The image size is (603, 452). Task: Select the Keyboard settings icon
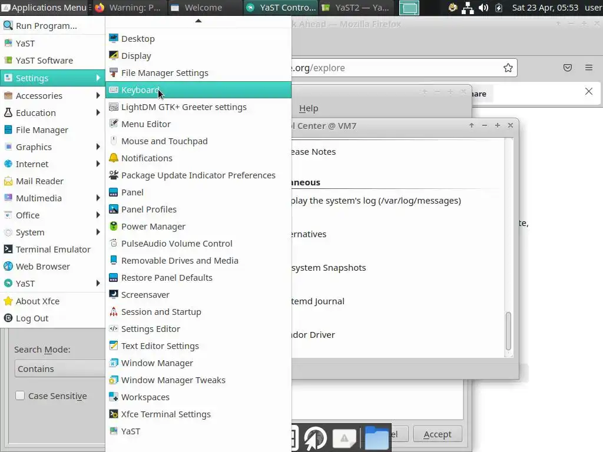click(x=114, y=90)
